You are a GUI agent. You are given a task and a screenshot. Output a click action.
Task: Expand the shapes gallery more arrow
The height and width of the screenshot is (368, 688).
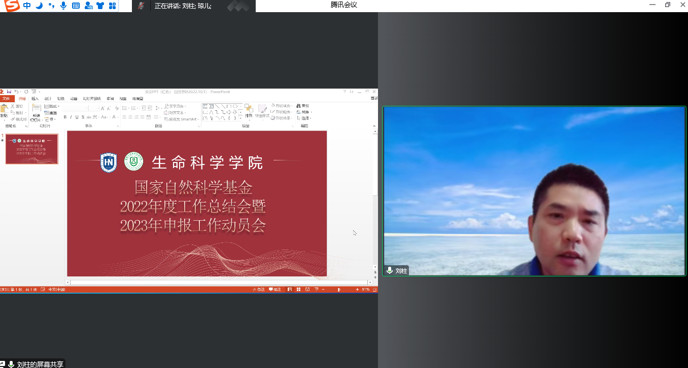click(x=242, y=118)
